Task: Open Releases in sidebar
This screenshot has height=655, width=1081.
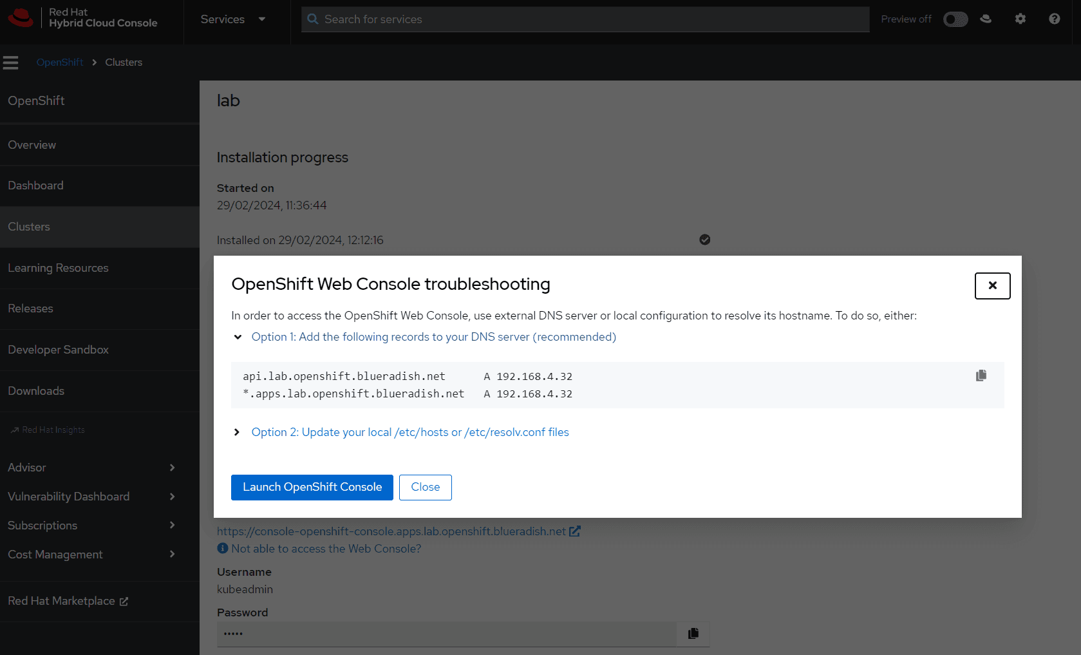Action: [x=99, y=309]
